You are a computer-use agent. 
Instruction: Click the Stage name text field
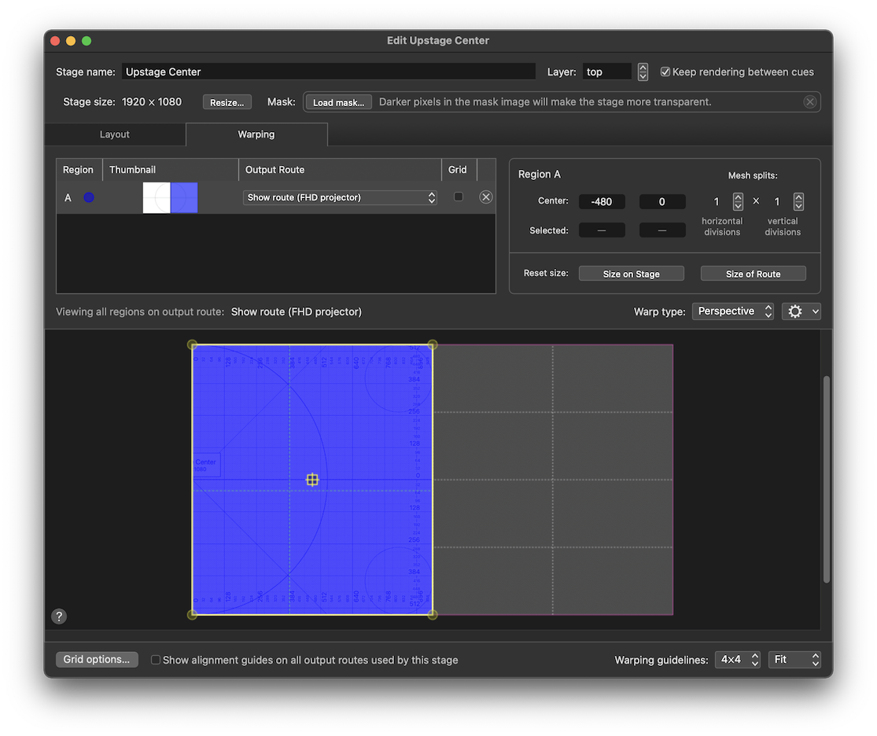tap(328, 72)
